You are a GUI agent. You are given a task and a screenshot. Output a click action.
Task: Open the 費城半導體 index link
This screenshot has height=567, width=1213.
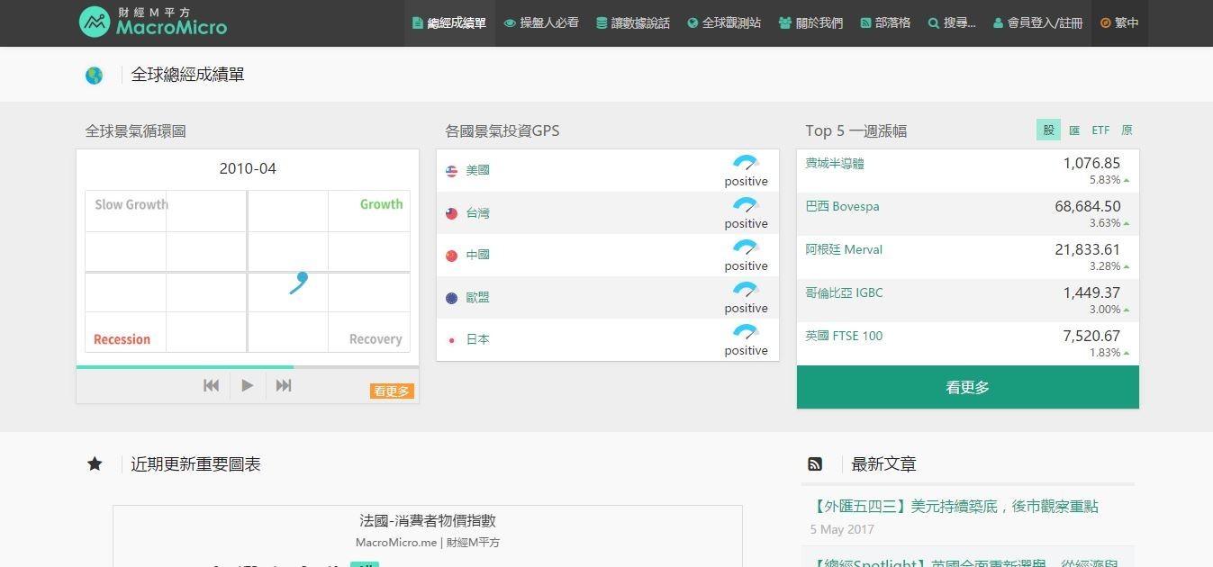pos(835,164)
